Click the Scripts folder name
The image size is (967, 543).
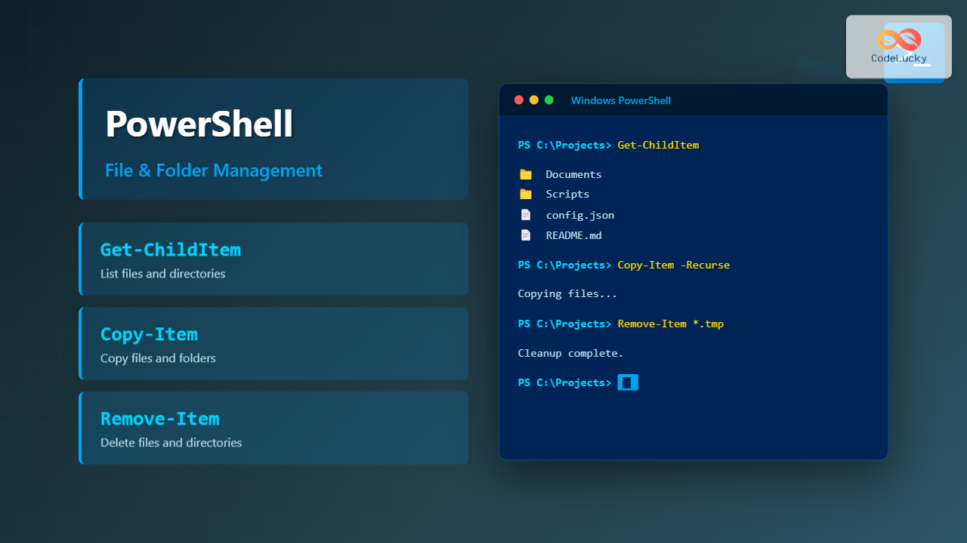pos(567,195)
